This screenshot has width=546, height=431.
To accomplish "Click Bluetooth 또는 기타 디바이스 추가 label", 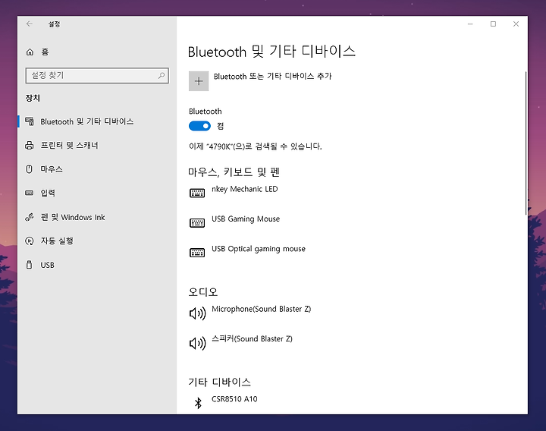I will tap(273, 76).
